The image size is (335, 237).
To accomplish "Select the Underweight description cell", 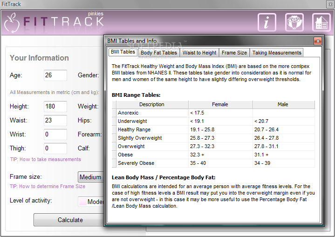I will (152, 121).
